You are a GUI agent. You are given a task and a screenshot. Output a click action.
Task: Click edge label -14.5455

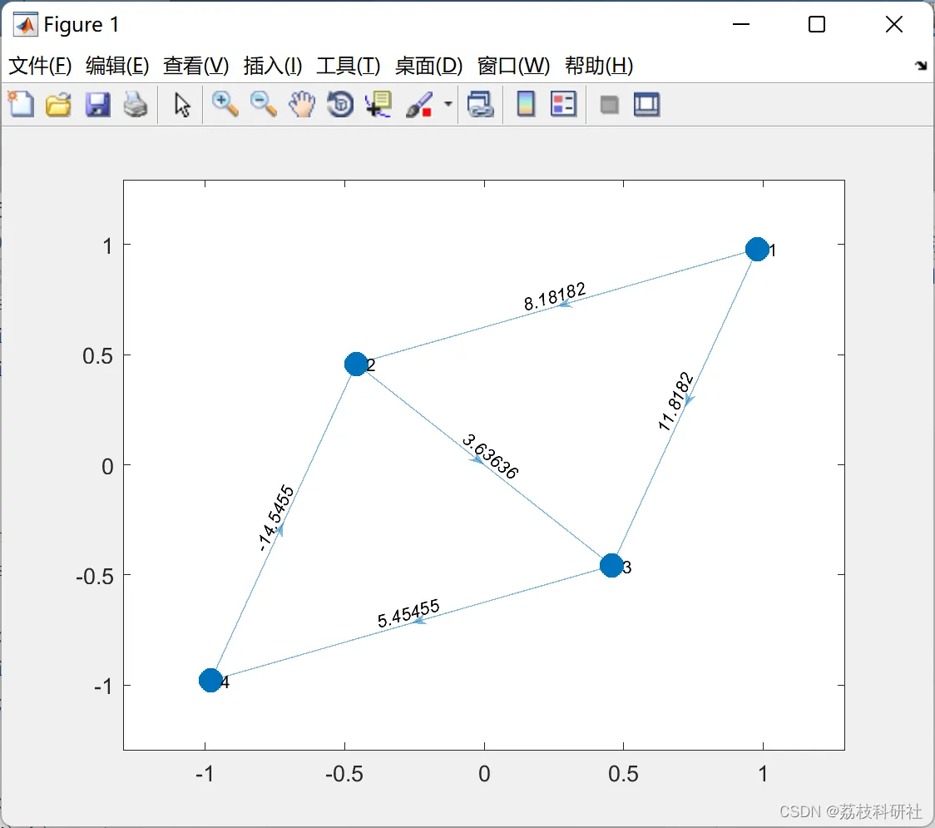[276, 518]
